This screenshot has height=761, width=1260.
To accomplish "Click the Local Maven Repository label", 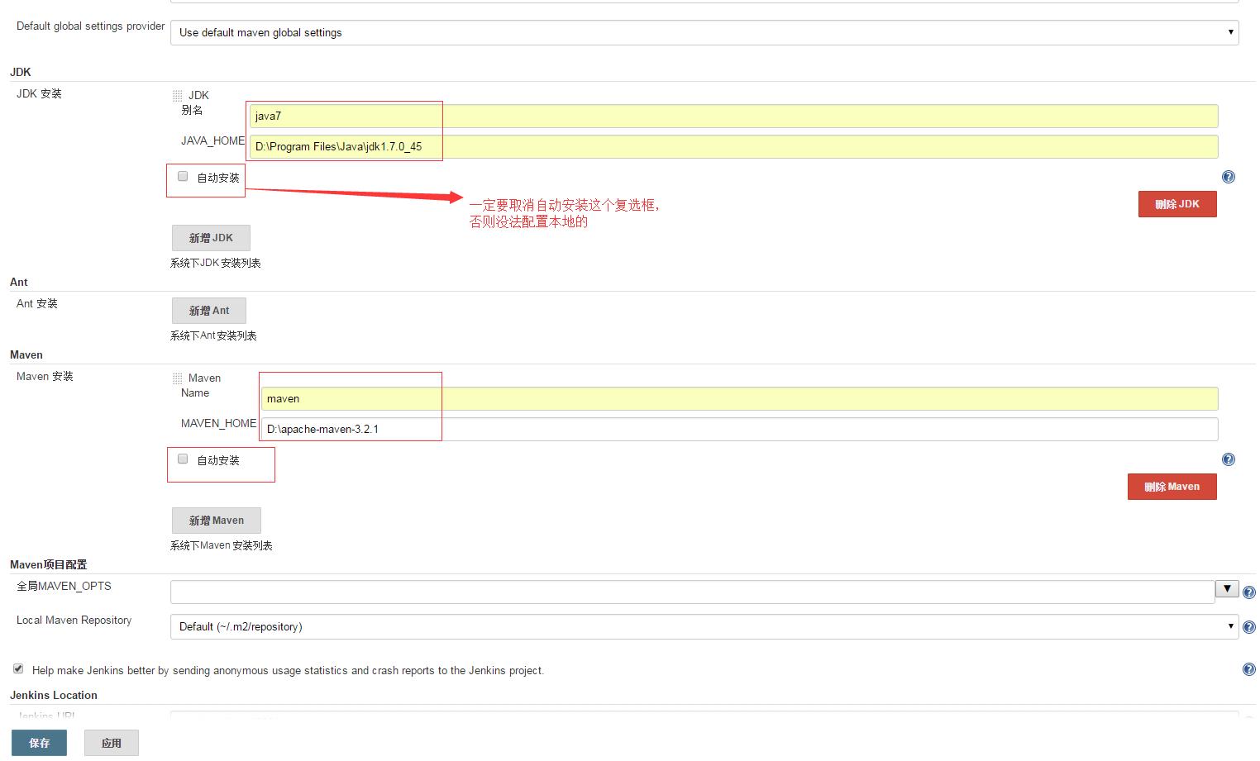I will click(74, 620).
